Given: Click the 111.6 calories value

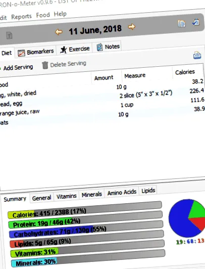Looking at the screenshot, I should tap(197, 100).
